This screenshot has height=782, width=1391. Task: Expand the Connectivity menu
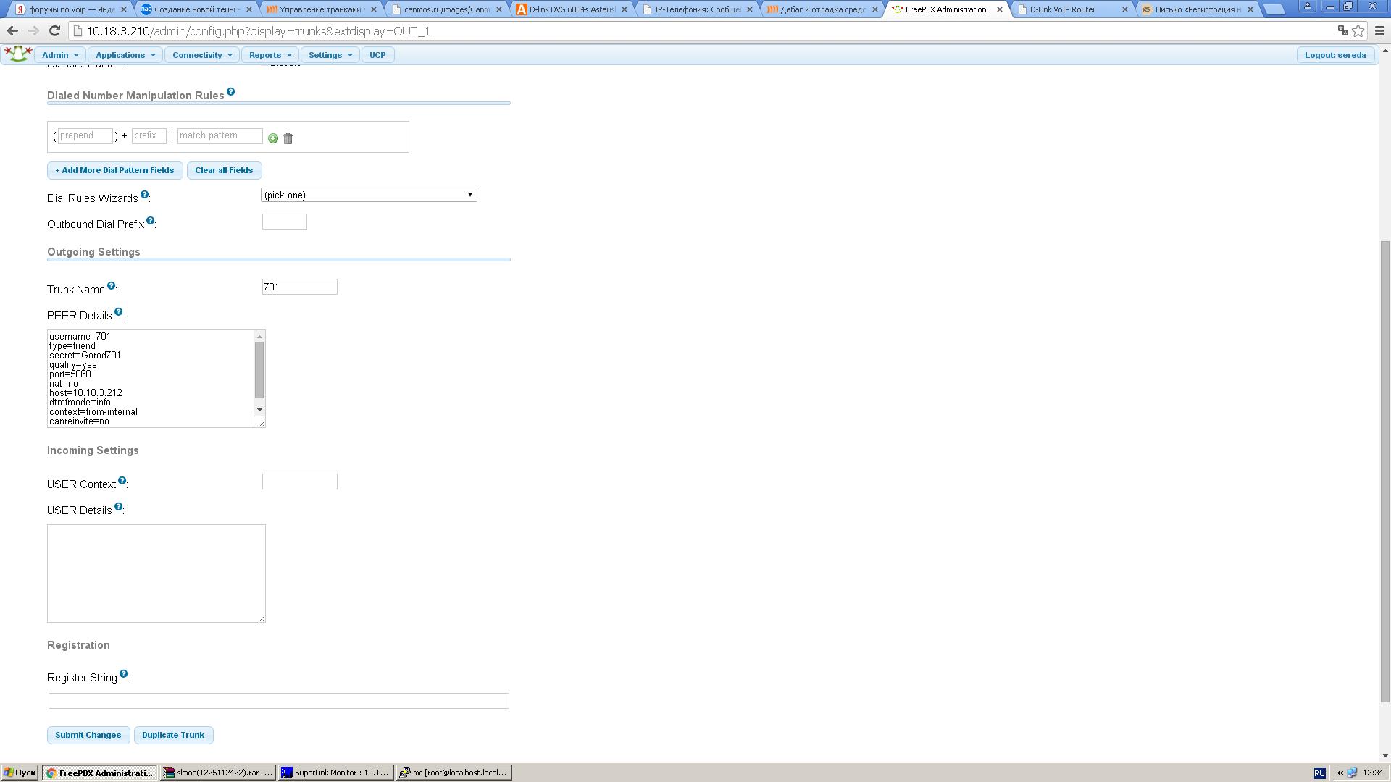202,55
